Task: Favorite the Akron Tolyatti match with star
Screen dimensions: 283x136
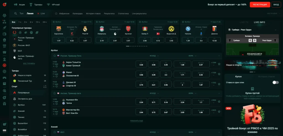Action: 219,64
